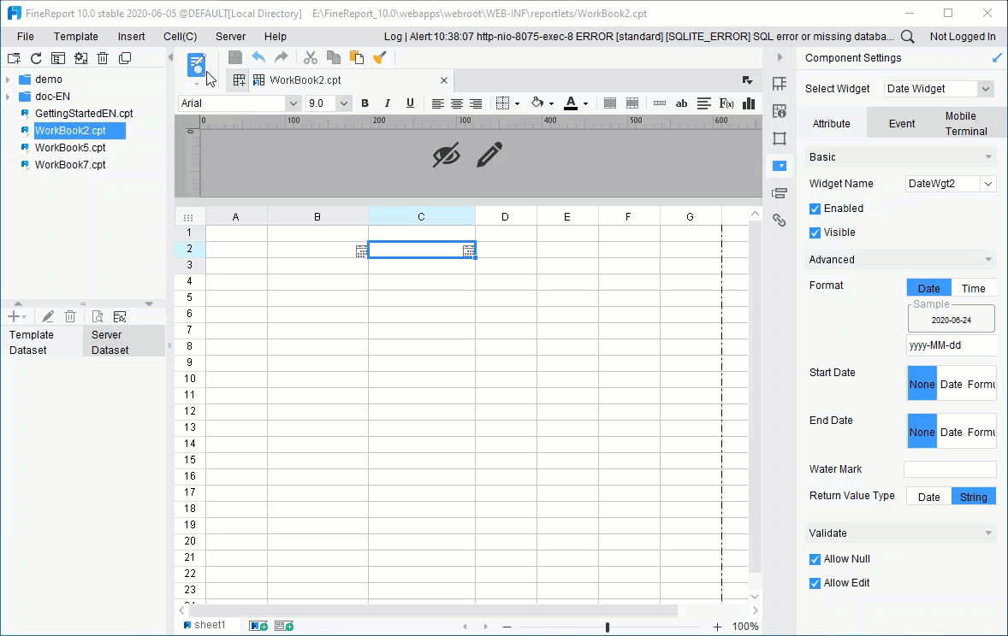Copy the selected cell
This screenshot has width=1008, height=636.
(x=333, y=58)
